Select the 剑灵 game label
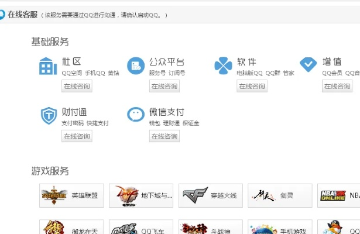Screen dimensions: 360x234 [x=286, y=195]
